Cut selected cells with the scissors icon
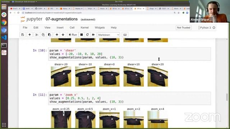Viewport: 230px width, 129px height. (x=37, y=35)
